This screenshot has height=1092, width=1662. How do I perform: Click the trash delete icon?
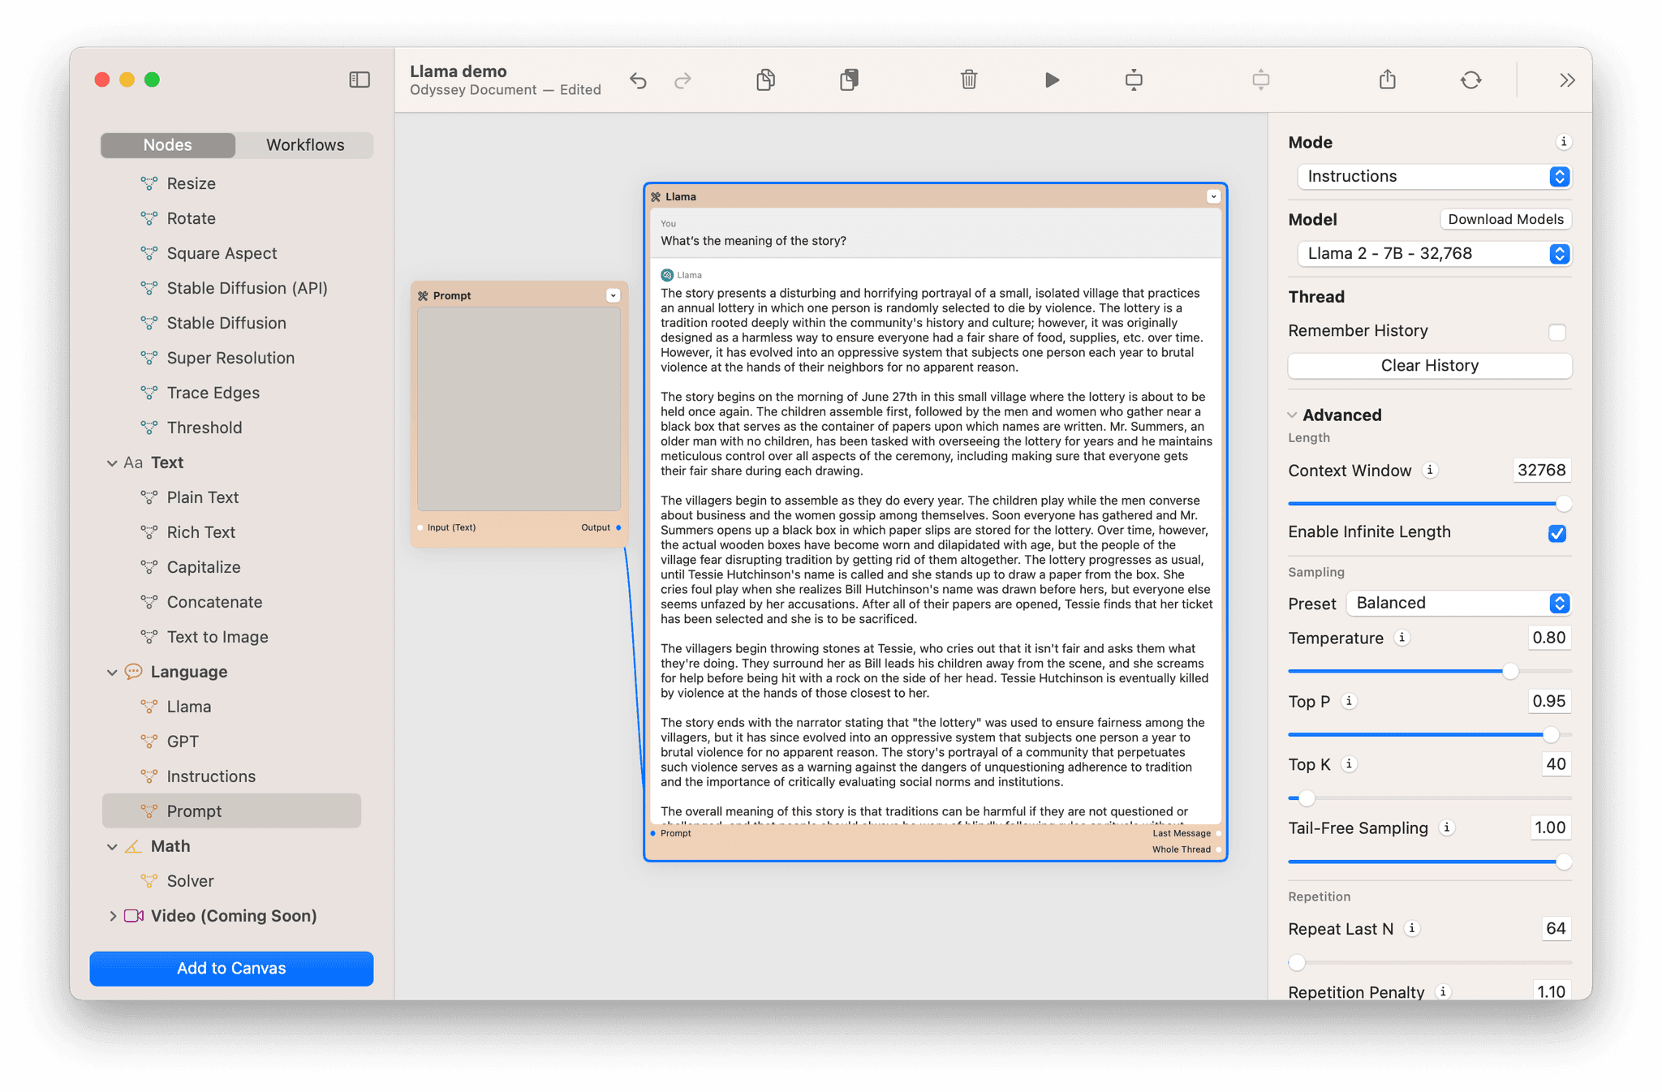pos(969,80)
